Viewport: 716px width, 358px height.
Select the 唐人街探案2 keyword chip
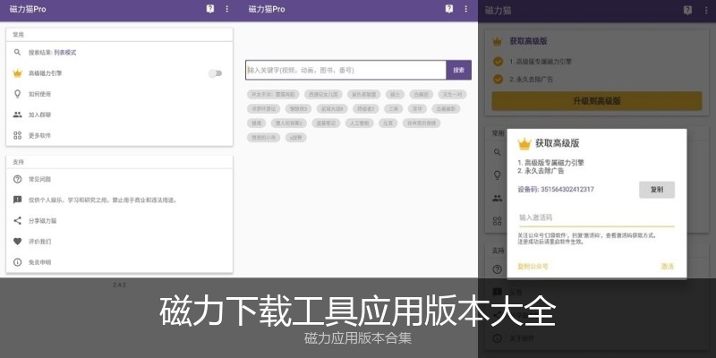click(288, 123)
